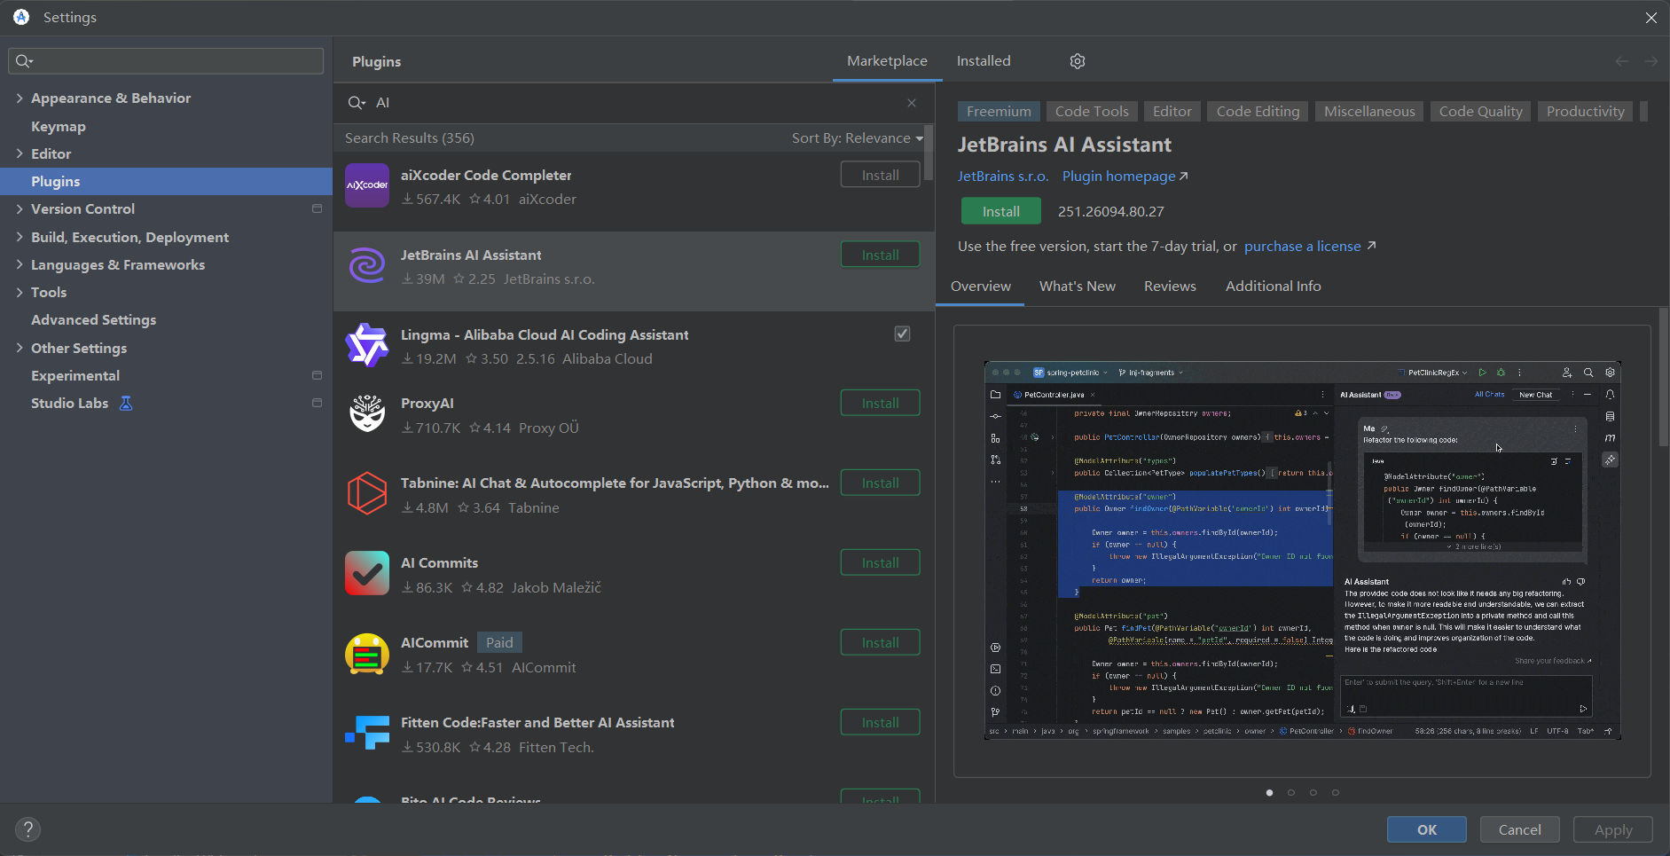The height and width of the screenshot is (856, 1670).
Task: Select the Keymap settings page
Action: [x=59, y=126]
